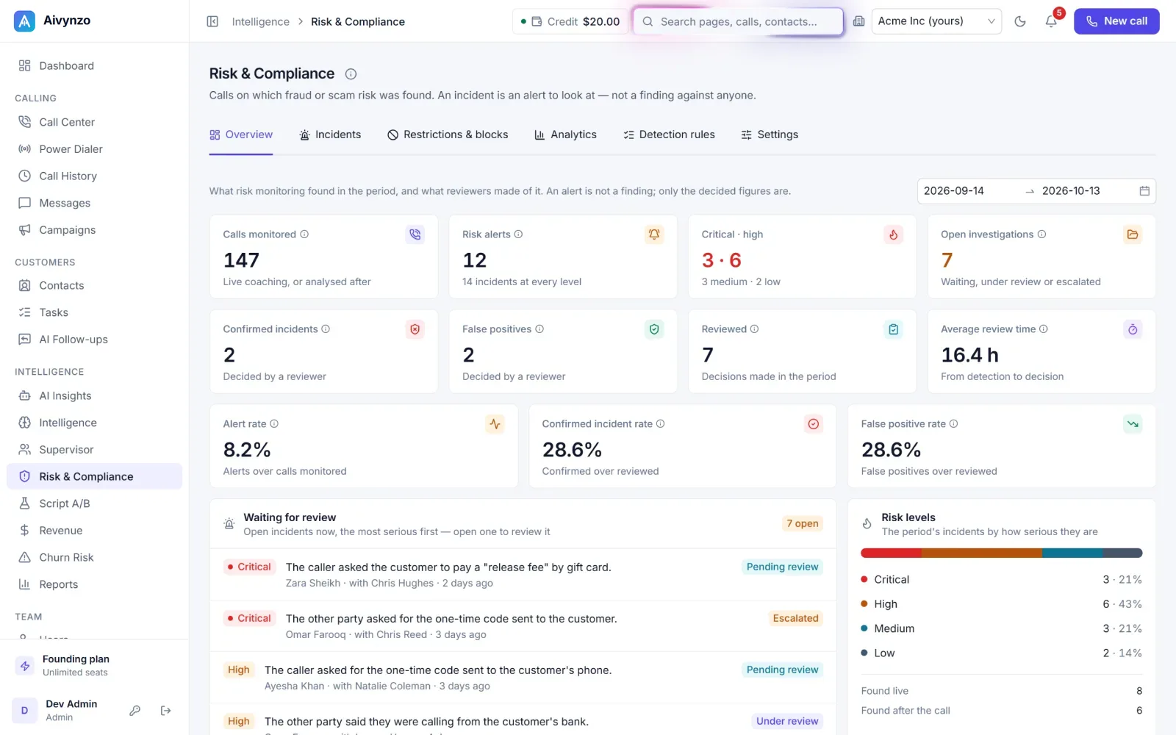Open the Settings tab
Screen dimensions: 1176x735
770,135
